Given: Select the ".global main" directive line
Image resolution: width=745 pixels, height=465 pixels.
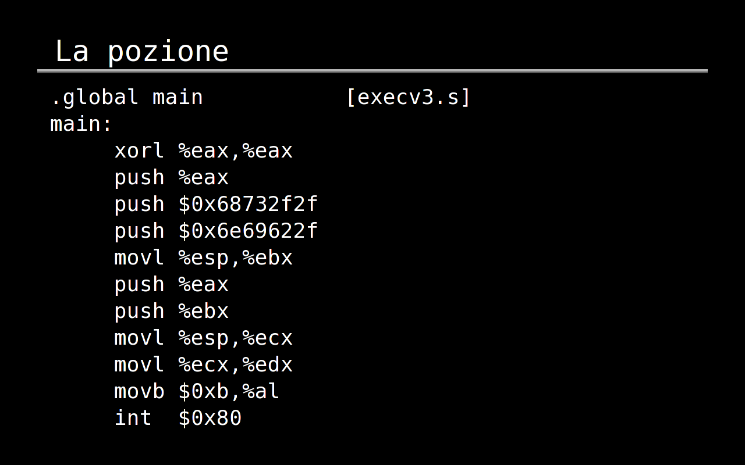Looking at the screenshot, I should pyautogui.click(x=126, y=97).
